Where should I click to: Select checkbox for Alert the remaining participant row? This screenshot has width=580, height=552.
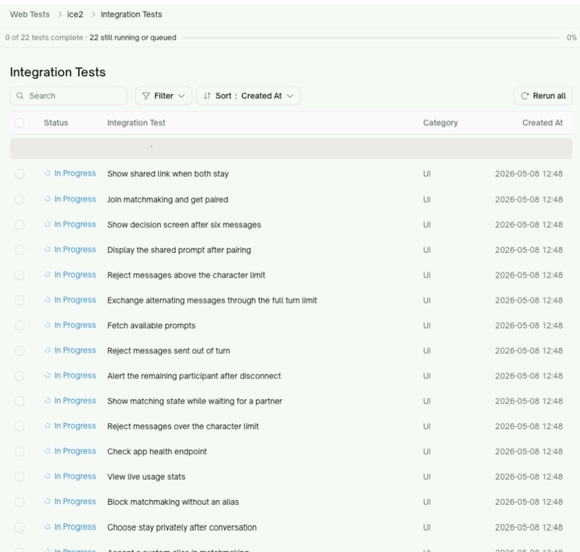(19, 376)
